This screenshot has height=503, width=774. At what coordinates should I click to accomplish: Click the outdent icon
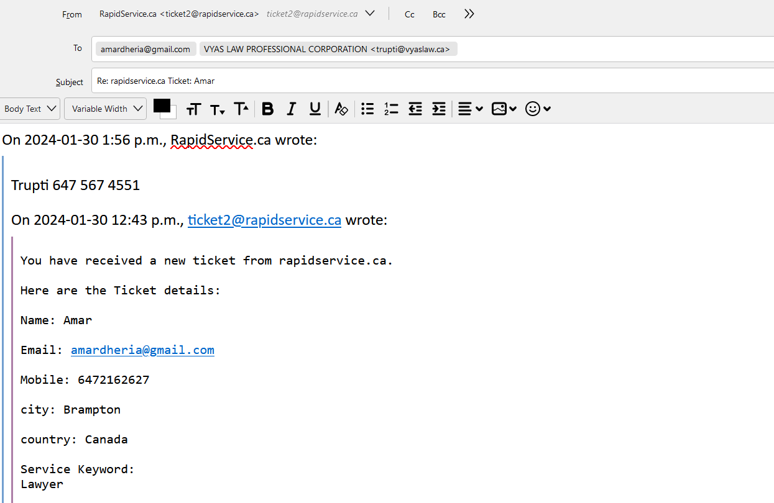tap(415, 109)
